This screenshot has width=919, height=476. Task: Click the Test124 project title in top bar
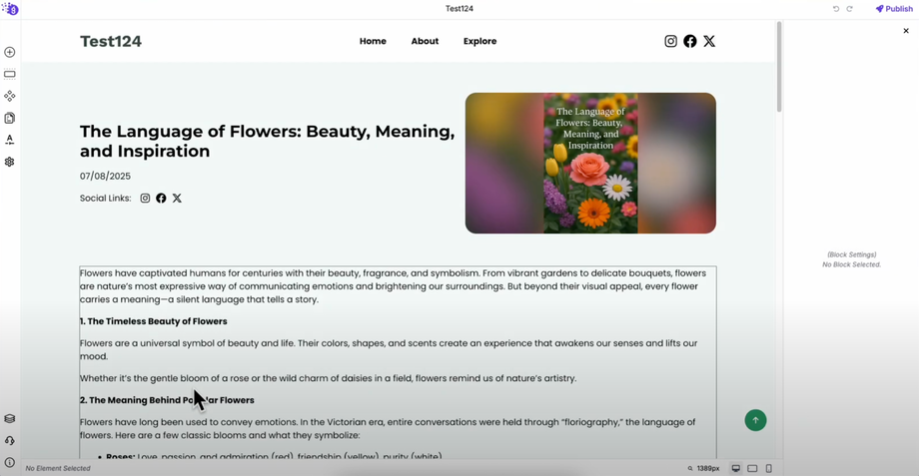(x=459, y=9)
